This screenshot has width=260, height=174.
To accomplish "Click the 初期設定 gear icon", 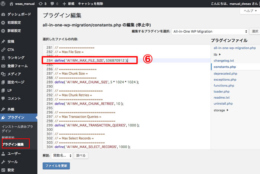I will 3,23.
